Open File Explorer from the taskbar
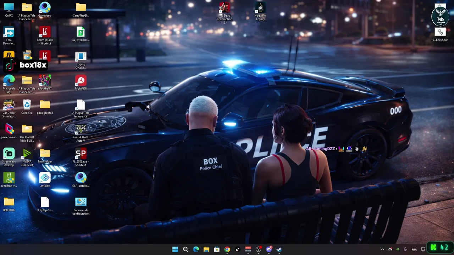The width and height of the screenshot is (454, 255). click(206, 249)
